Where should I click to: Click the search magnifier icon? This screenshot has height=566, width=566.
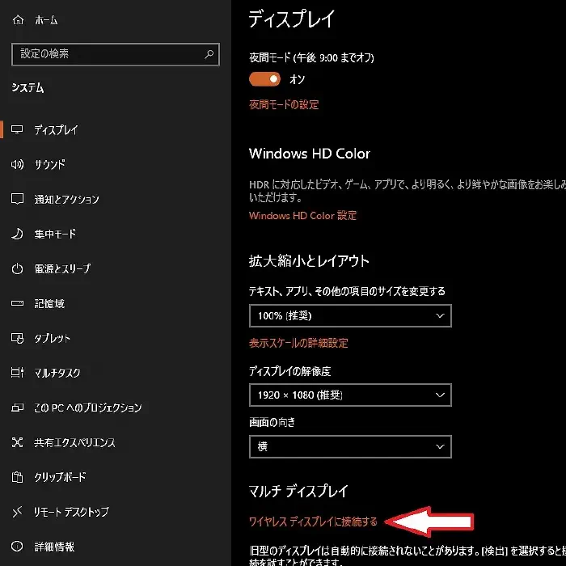click(209, 54)
